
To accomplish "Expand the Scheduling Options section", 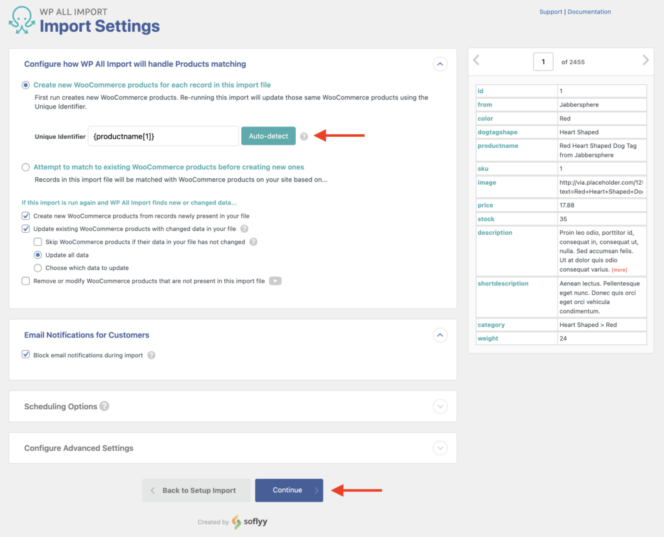I will coord(440,406).
